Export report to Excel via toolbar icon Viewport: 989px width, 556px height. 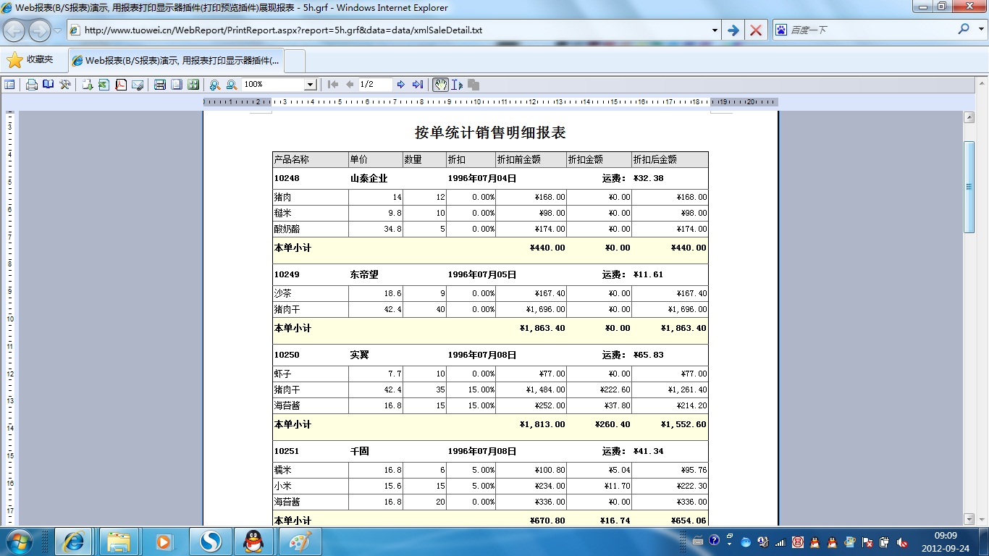(104, 85)
